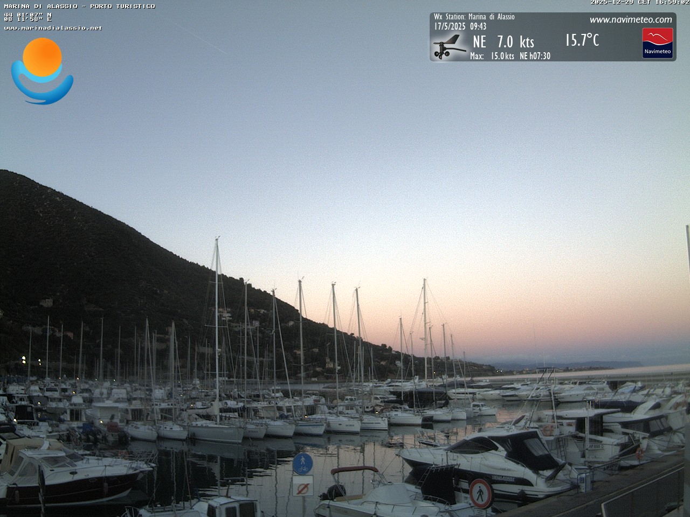Open the www.navimeteo.com link
Screen dimensions: 690x517
(630, 20)
